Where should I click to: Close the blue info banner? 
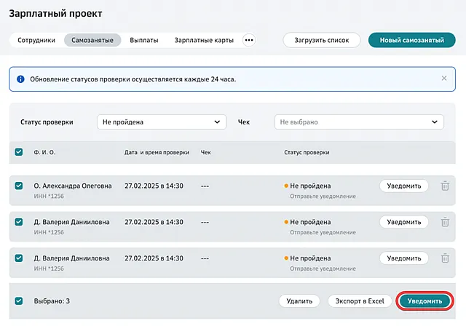click(x=444, y=78)
